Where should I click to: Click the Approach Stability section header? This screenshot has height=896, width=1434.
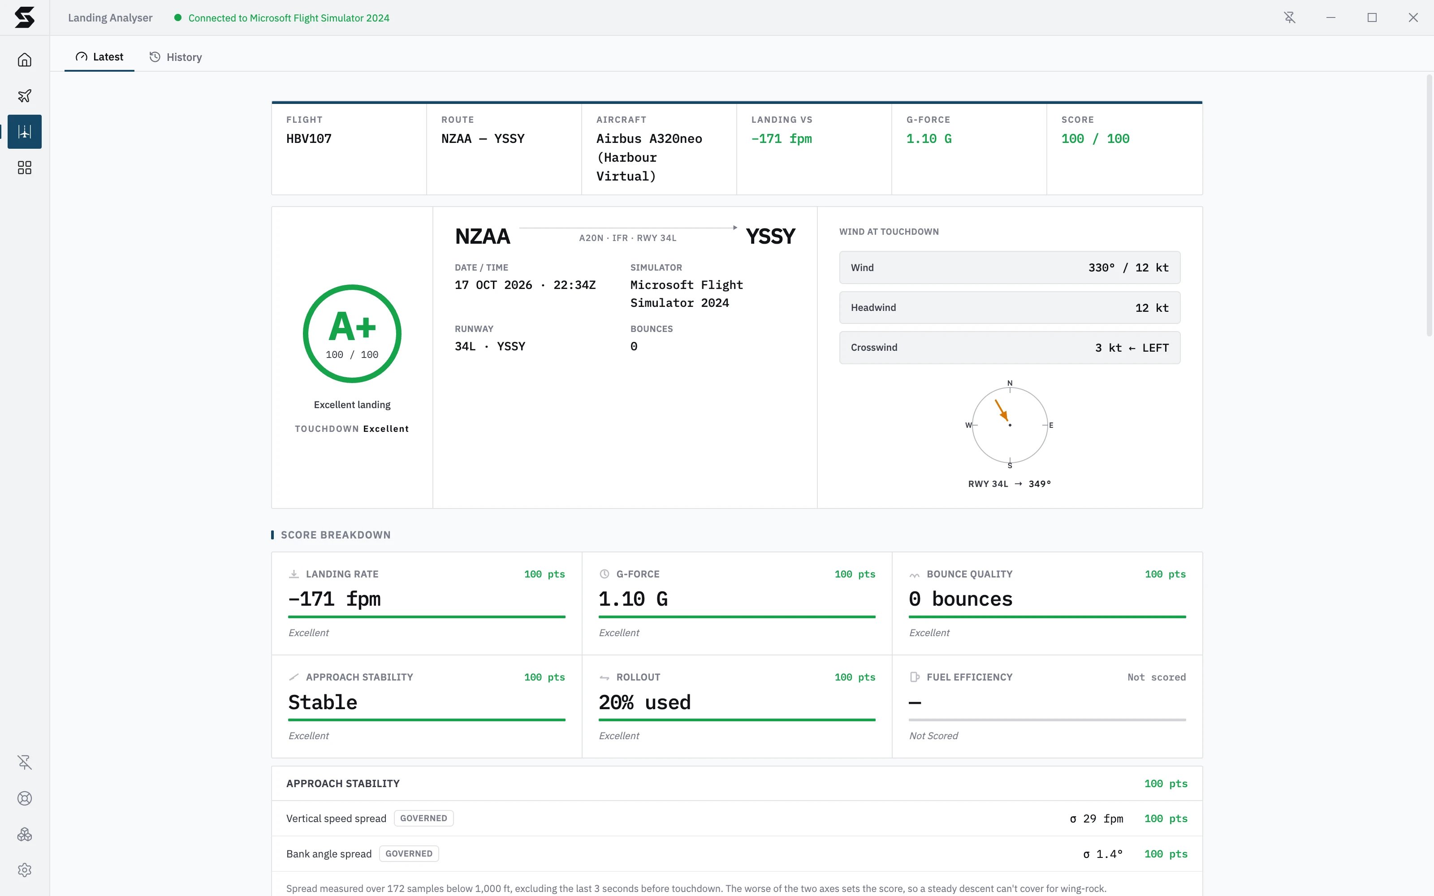[737, 784]
